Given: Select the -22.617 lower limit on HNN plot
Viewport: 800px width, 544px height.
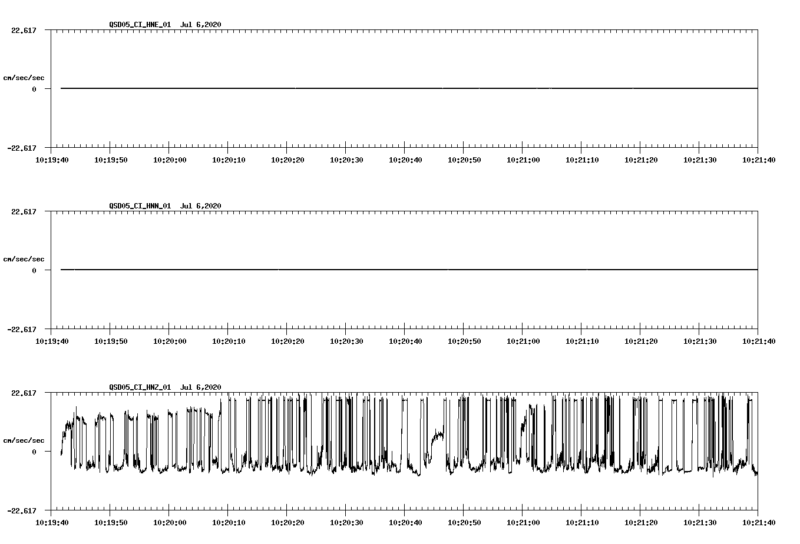Looking at the screenshot, I should pos(22,329).
